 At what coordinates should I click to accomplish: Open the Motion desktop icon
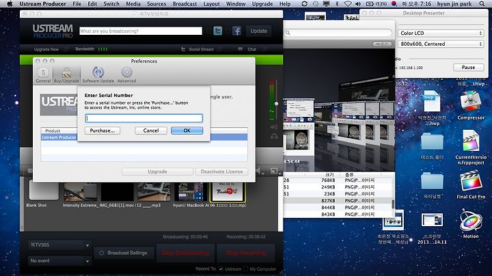471,225
